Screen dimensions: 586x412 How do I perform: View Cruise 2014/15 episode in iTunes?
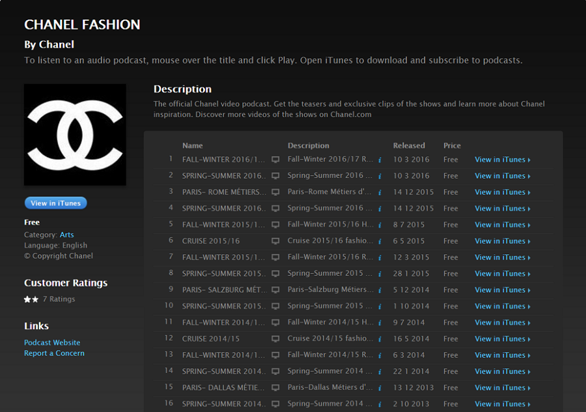(x=502, y=339)
